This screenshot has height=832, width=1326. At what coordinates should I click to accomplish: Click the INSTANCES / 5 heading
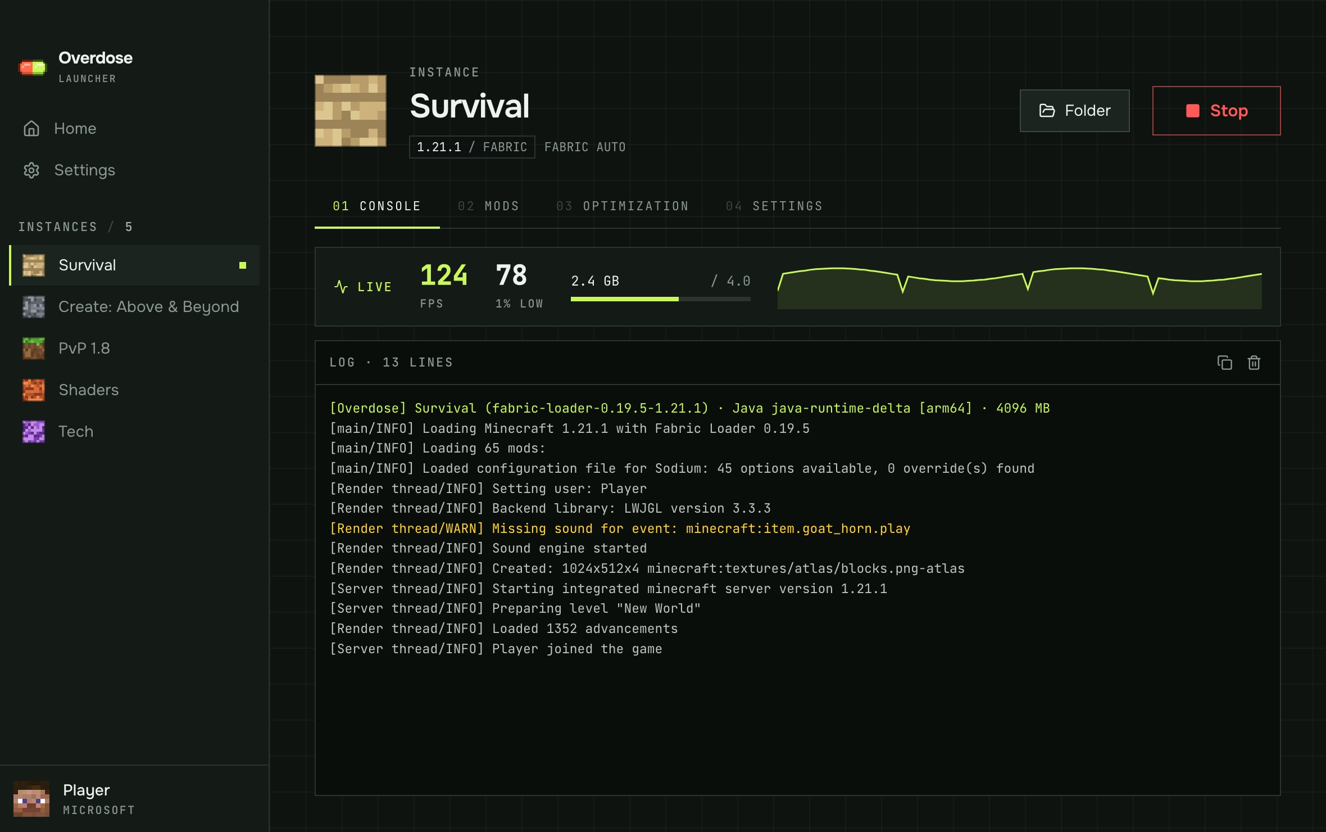(x=75, y=227)
